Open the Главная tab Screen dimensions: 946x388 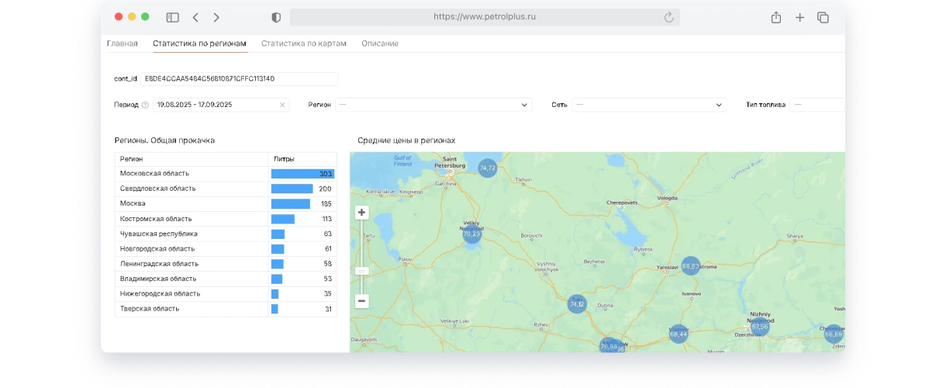click(x=122, y=43)
